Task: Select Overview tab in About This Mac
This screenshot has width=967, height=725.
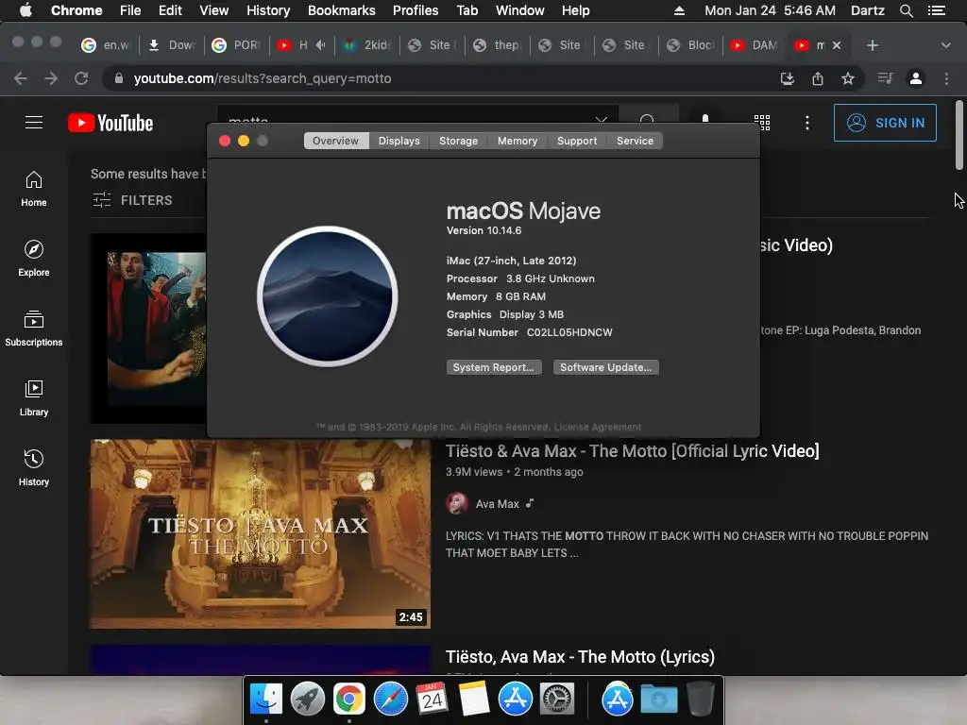Action: [x=335, y=141]
